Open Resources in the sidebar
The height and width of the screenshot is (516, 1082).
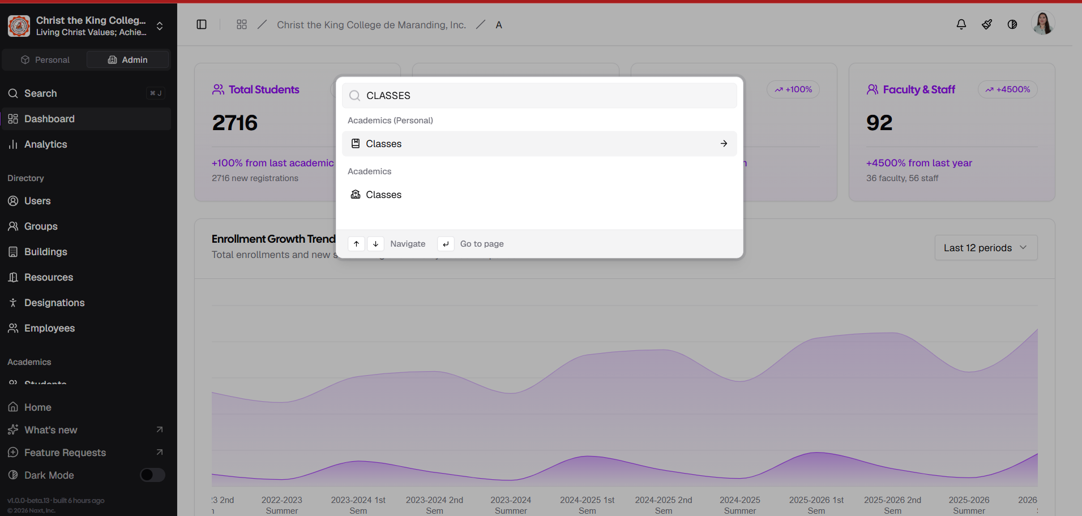(x=86, y=277)
